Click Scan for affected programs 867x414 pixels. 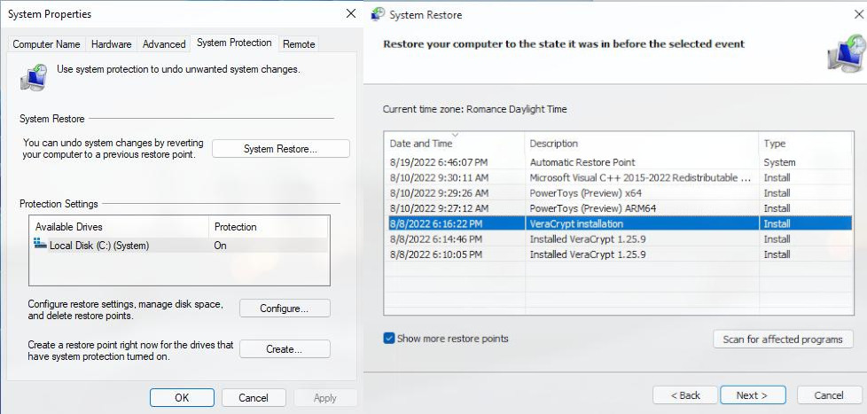pos(783,340)
